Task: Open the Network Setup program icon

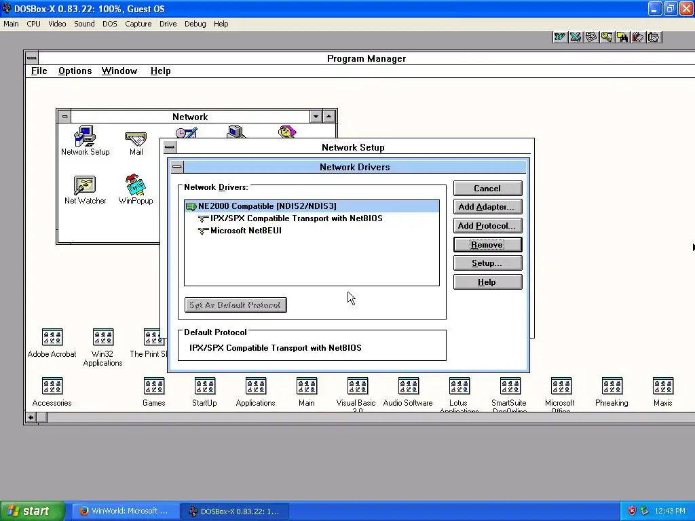Action: click(x=85, y=140)
